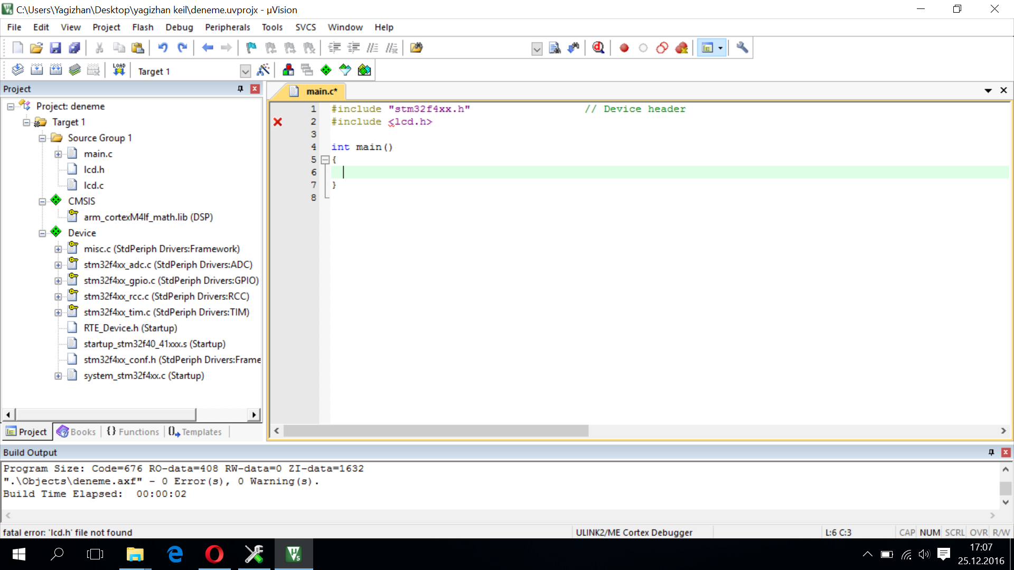Click the Undo arrow icon
This screenshot has height=570, width=1014.
163,48
